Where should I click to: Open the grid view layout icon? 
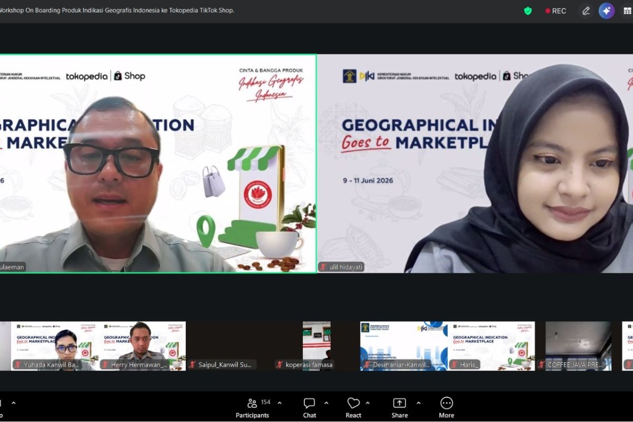point(627,11)
